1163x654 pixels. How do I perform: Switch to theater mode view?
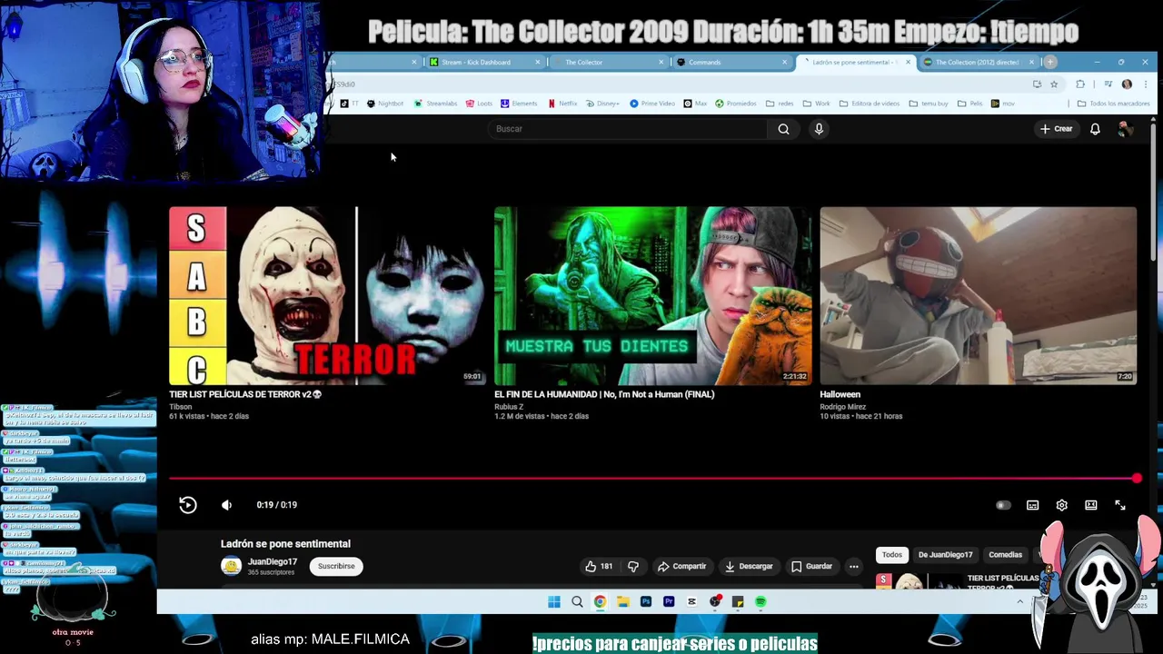coord(1090,505)
